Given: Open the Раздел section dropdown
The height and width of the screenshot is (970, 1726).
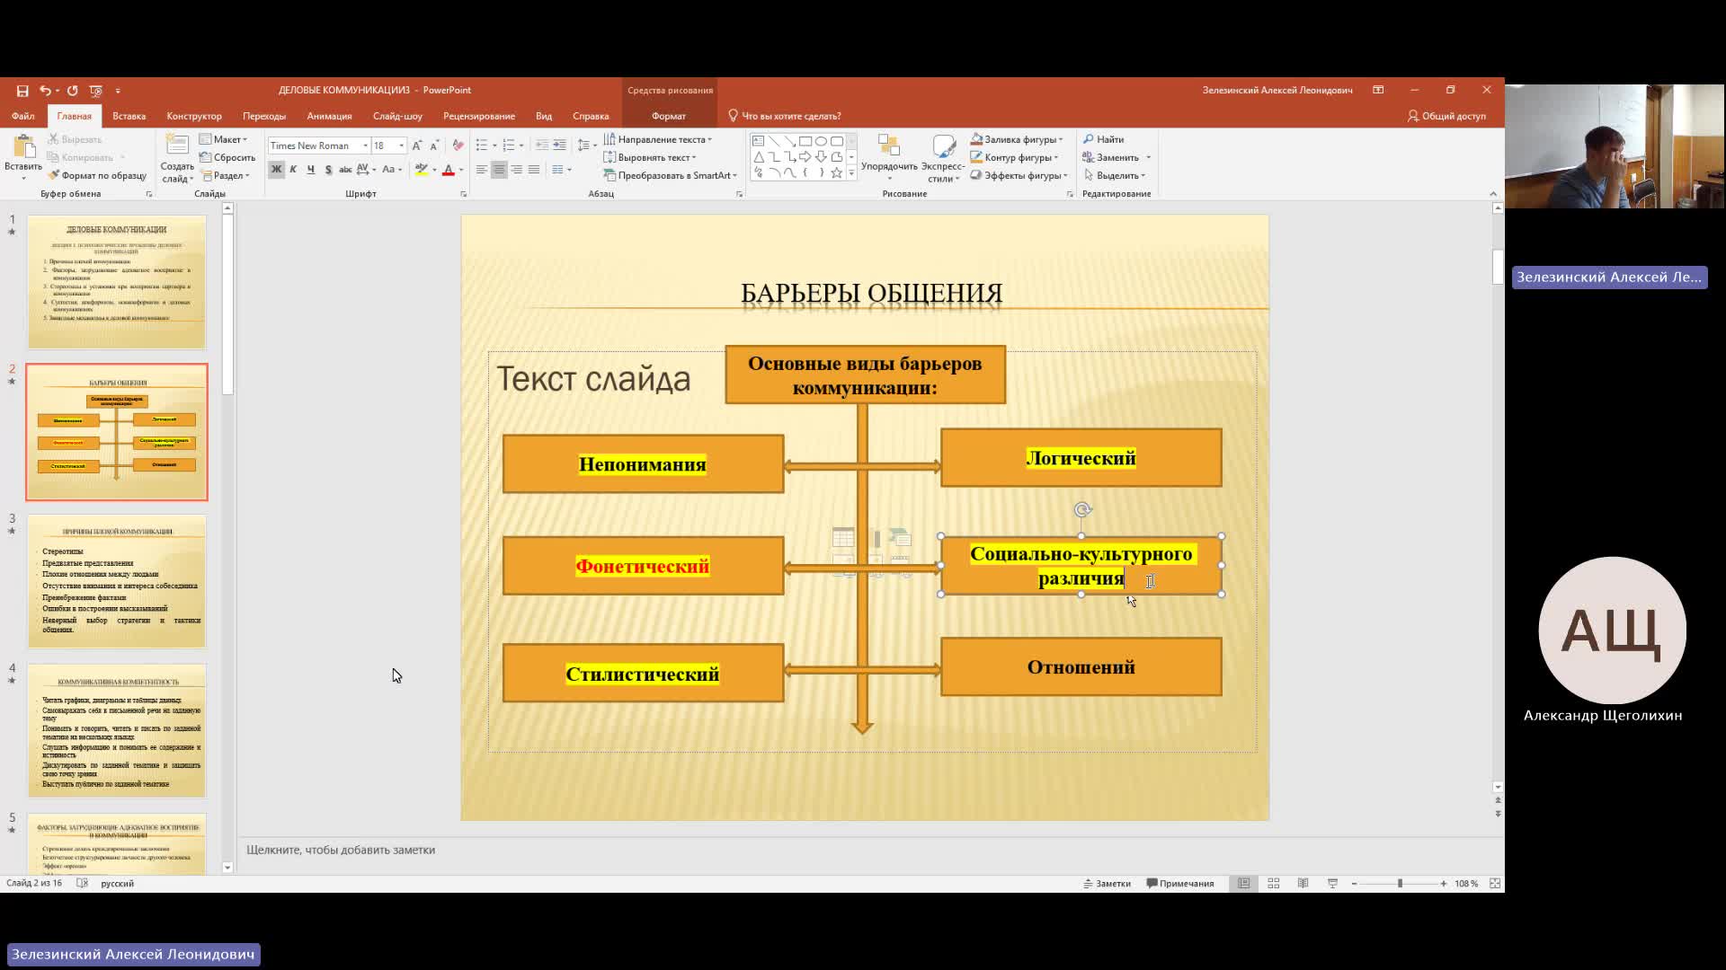Looking at the screenshot, I should pos(226,175).
